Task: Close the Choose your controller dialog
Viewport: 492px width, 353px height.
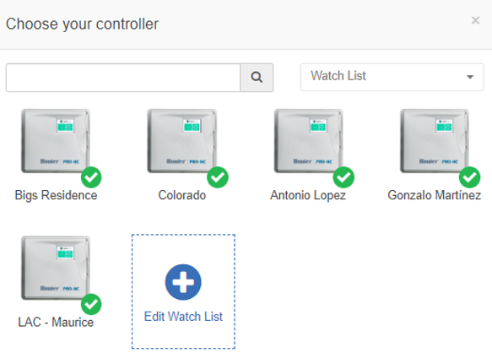Action: coord(475,20)
